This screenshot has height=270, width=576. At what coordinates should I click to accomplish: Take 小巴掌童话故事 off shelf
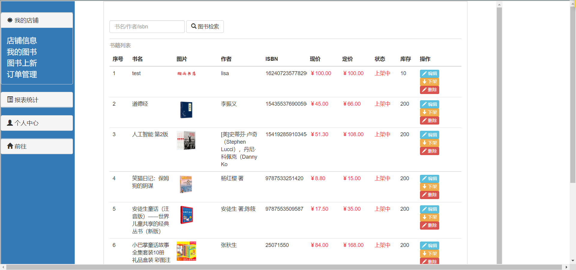429,254
